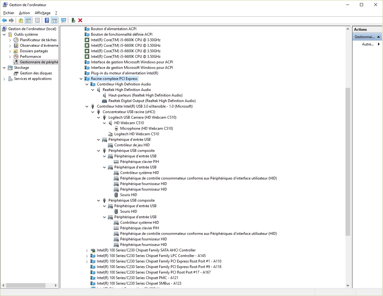Click Scan for hardware changes monitor icon
This screenshot has height=296, width=383.
[x=64, y=21]
